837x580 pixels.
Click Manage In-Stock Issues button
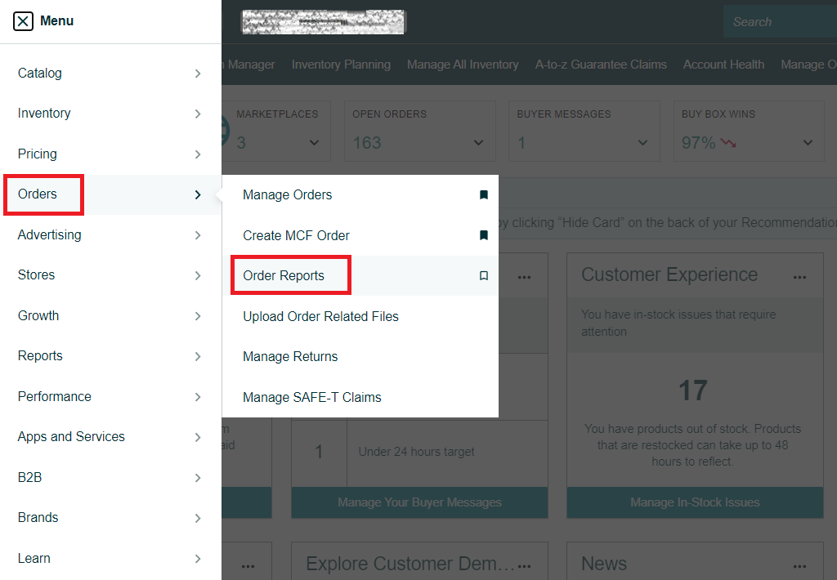tap(695, 502)
